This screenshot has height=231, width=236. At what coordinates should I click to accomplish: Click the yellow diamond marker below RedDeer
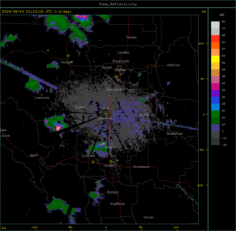[116, 77]
